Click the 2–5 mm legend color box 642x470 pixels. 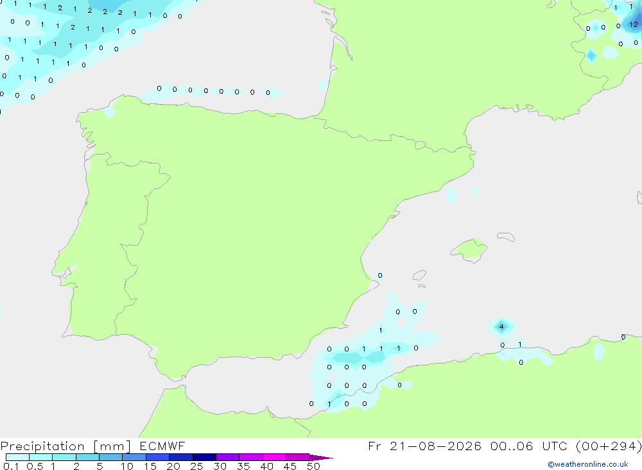(x=87, y=457)
